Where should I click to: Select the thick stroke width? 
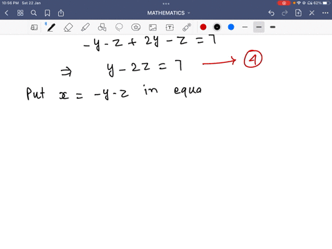[x=273, y=27]
